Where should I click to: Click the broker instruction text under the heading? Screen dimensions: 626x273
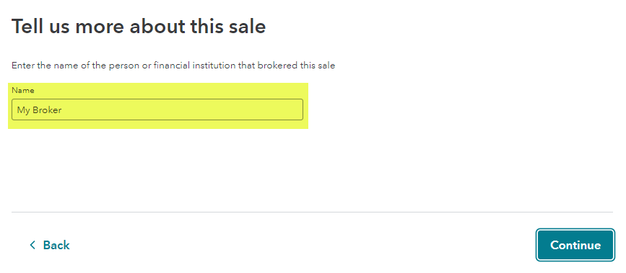coord(173,66)
